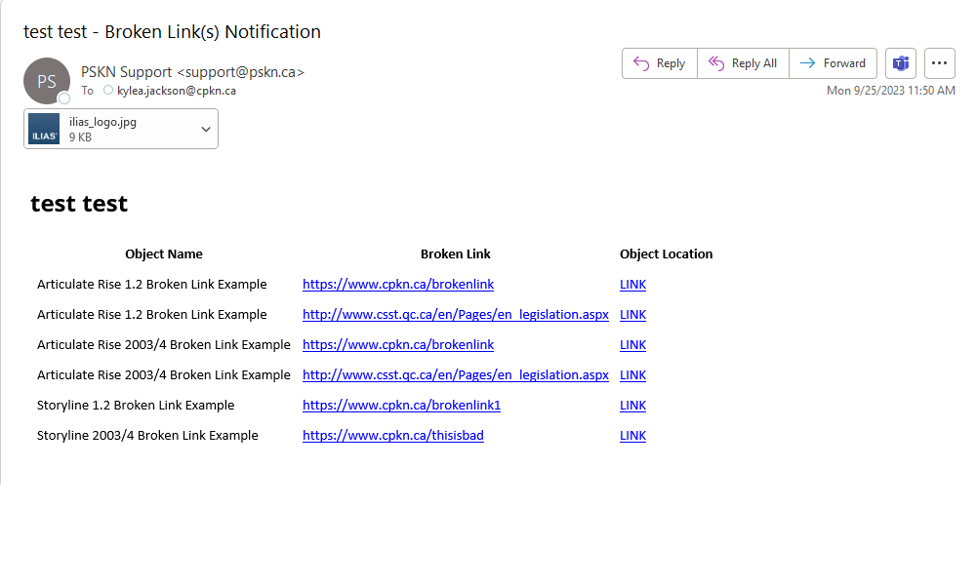
Task: Click LINK for Storyline 1.2 Broken Link Example
Action: (633, 406)
